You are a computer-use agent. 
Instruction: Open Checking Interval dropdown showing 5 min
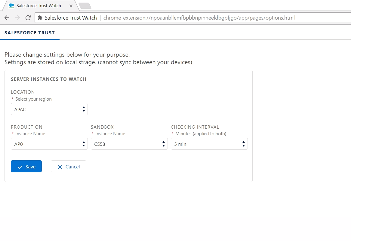tap(209, 144)
